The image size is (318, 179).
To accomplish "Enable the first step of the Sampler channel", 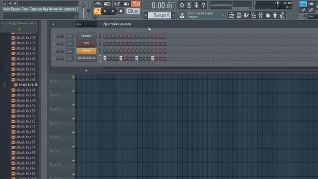I will [x=105, y=36].
